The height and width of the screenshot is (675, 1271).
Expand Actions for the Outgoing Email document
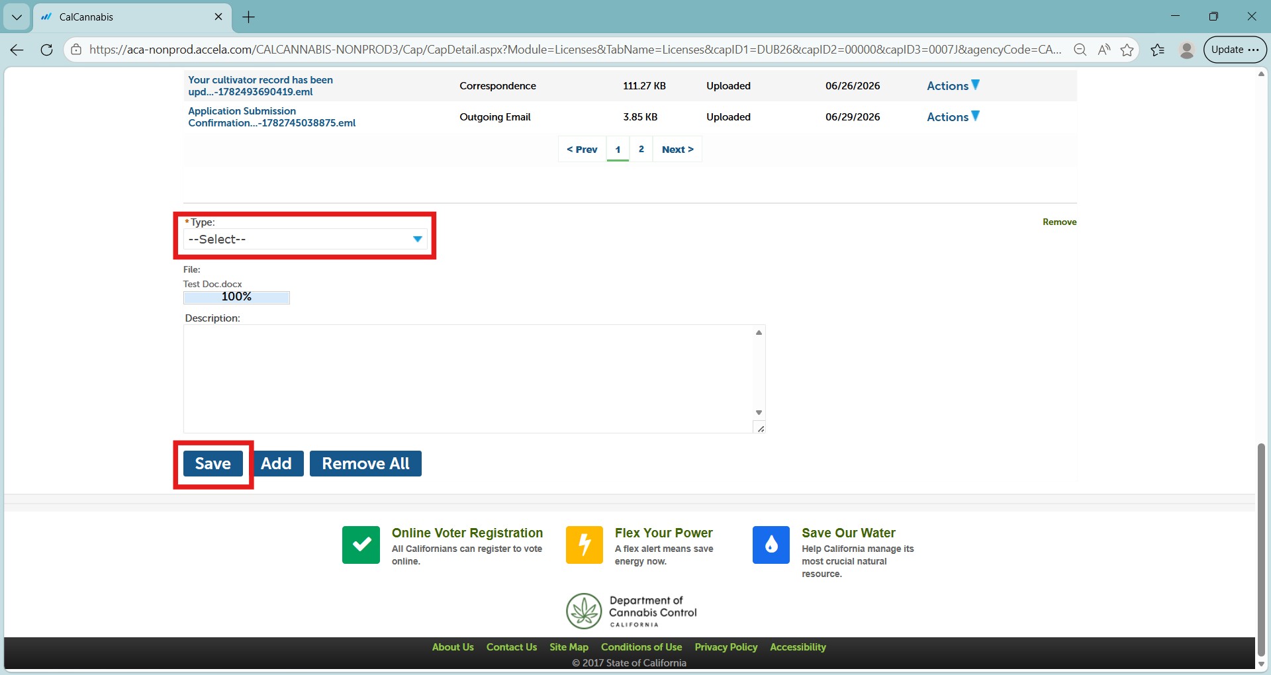(x=953, y=116)
